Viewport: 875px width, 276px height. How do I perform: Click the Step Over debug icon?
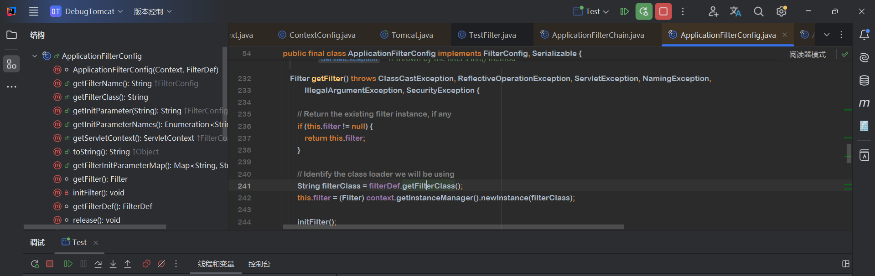(x=98, y=264)
